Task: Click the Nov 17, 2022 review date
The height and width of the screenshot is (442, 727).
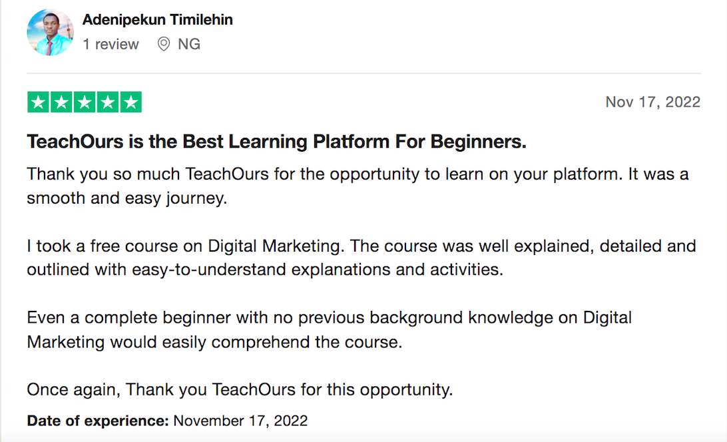Action: click(653, 102)
